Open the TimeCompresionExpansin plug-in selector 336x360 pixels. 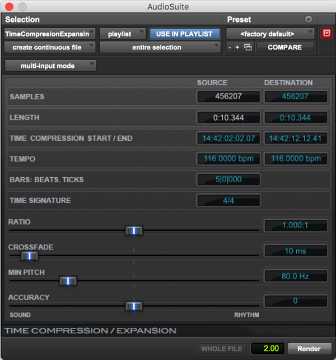49,34
